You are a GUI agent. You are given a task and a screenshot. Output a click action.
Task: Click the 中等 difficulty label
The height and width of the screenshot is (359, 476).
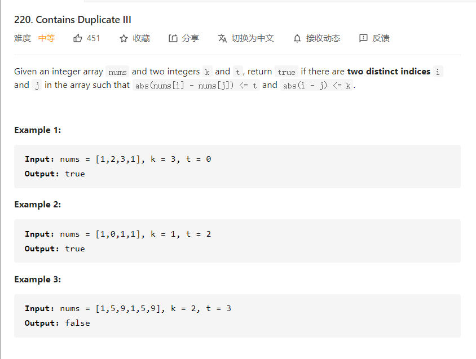pyautogui.click(x=46, y=38)
